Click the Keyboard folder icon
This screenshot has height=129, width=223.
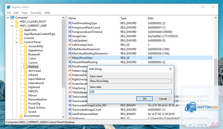25,87
